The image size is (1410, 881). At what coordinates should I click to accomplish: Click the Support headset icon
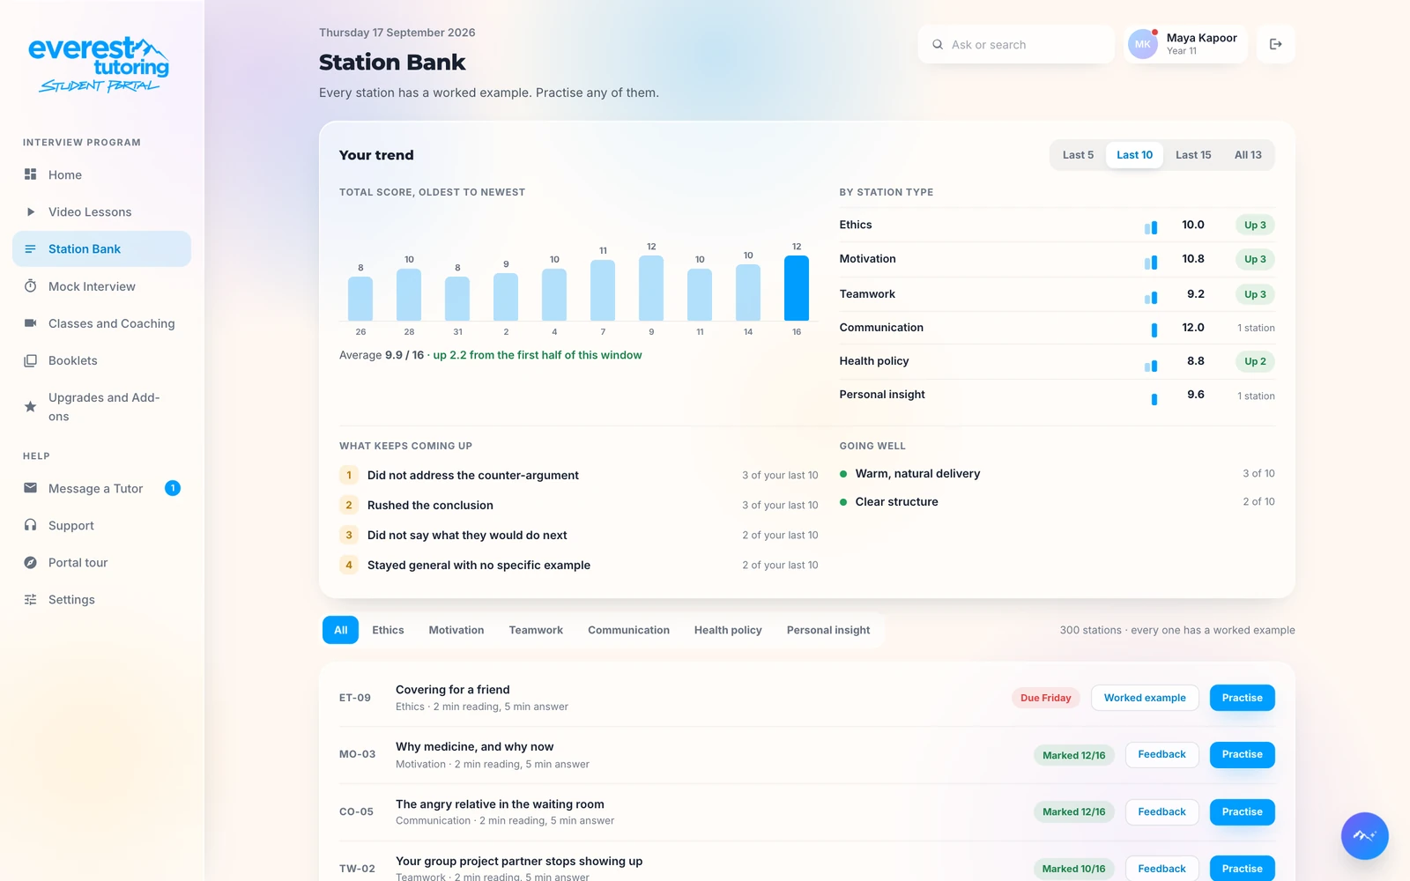click(30, 525)
